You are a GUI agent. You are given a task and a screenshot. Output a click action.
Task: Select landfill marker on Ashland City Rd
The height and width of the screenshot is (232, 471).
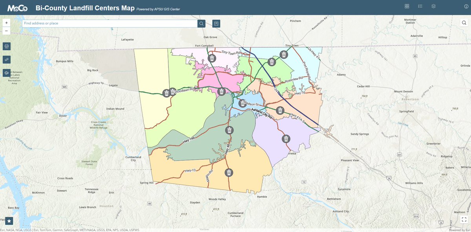280,110
